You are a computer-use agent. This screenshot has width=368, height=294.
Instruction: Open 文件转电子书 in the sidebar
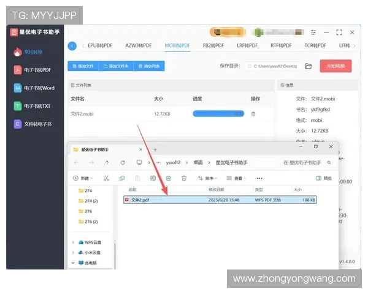(34, 124)
